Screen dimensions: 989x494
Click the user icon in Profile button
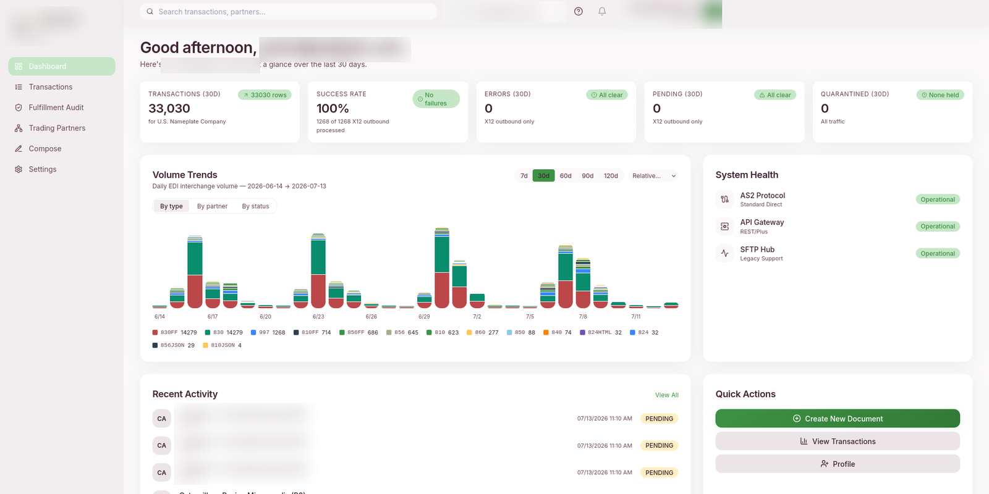click(x=824, y=464)
